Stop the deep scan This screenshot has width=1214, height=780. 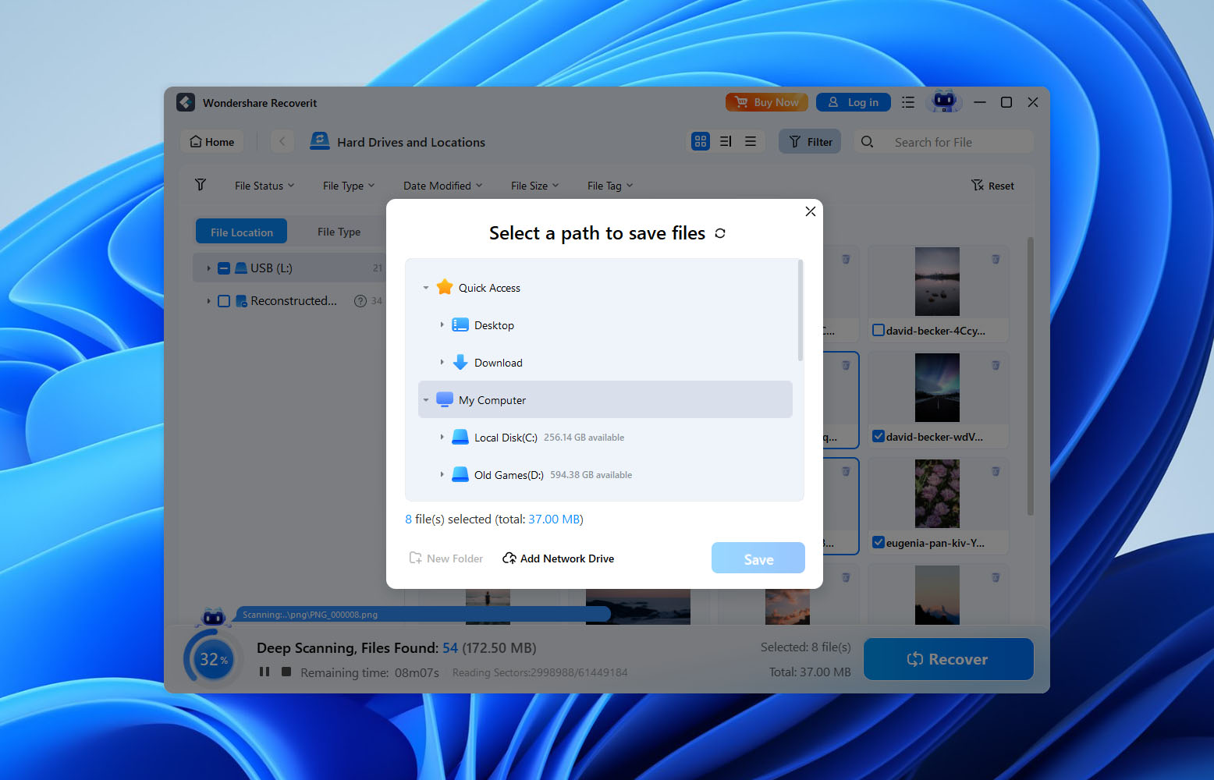pyautogui.click(x=286, y=672)
